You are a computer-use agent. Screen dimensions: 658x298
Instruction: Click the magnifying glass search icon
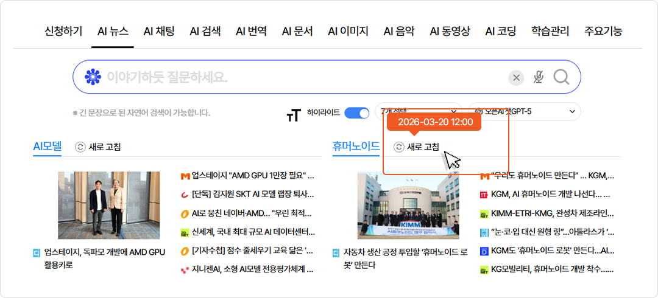coord(561,77)
